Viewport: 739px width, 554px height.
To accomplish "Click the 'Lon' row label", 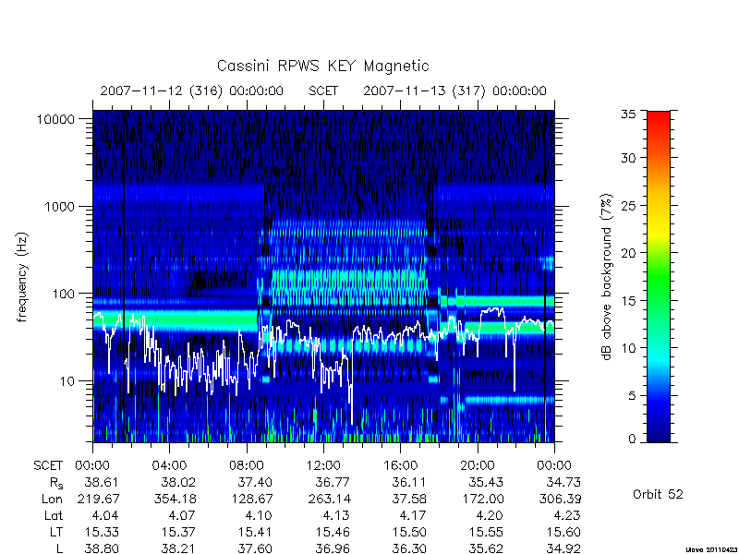I will (52, 499).
